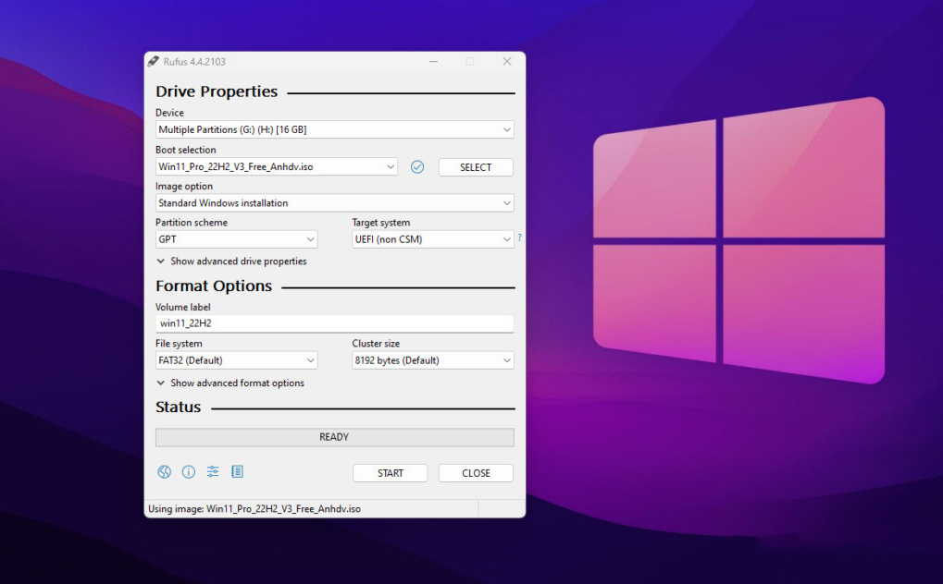Open the Target system dropdown
The width and height of the screenshot is (943, 584).
[432, 239]
